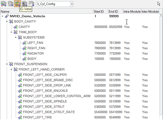Viewport: 163px width, 120px height.
Task: Click the fifth toolbar icon with an empty folder
Action: (31, 4)
